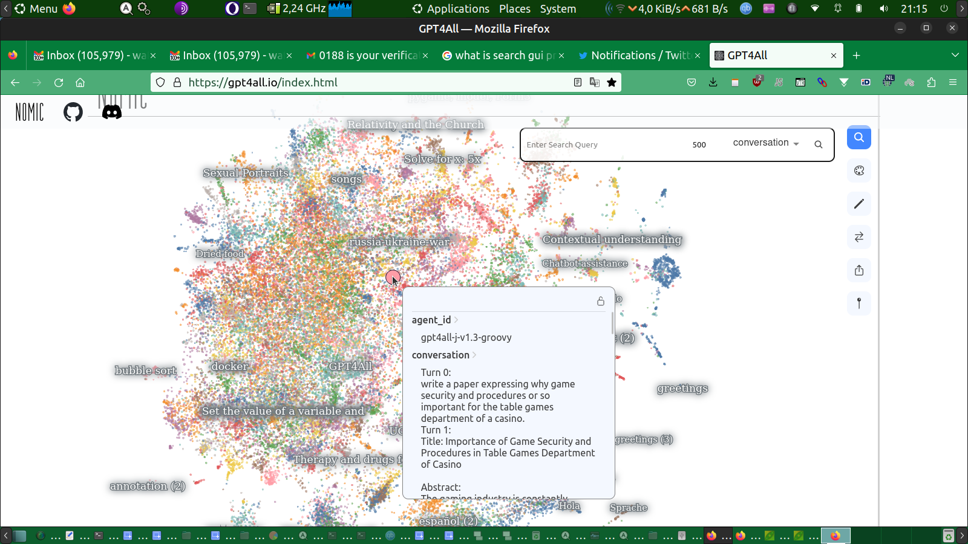Click the Nomic logo

coord(30,112)
